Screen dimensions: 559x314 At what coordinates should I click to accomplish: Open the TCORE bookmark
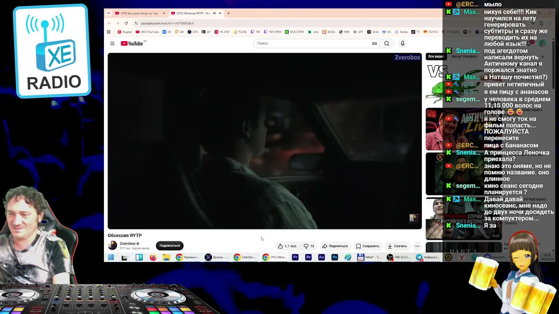tap(240, 32)
